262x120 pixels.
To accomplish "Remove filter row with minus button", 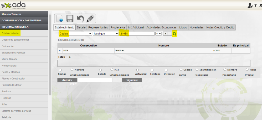I will [169, 34].
